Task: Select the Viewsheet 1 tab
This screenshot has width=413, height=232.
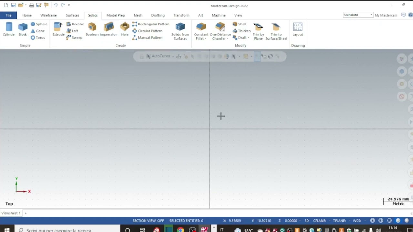Action: click(x=11, y=213)
